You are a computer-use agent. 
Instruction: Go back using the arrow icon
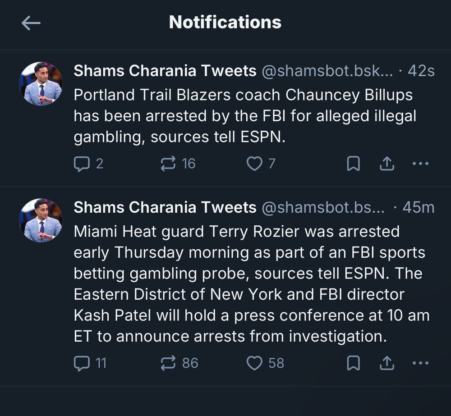[x=31, y=23]
